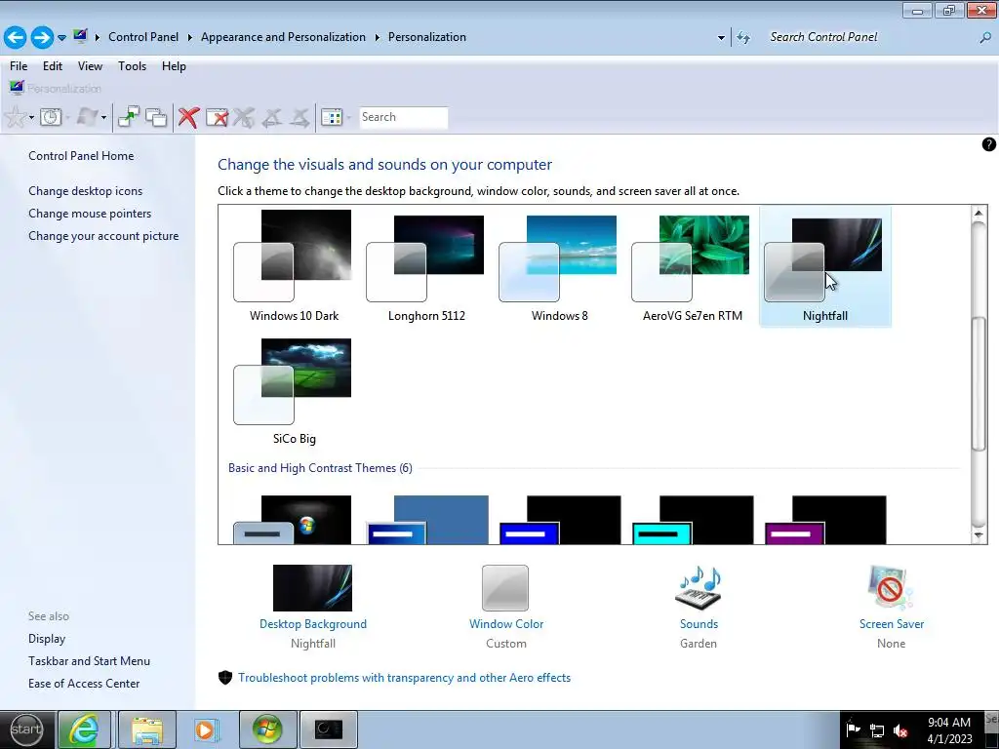Open Change mouse pointers link
The width and height of the screenshot is (999, 749).
90,214
